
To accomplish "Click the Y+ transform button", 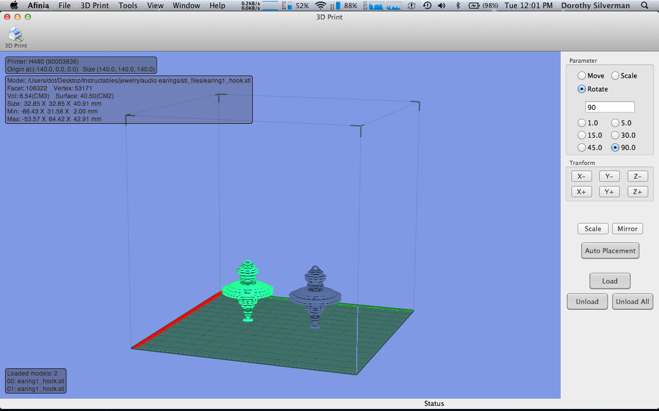I will [x=610, y=192].
